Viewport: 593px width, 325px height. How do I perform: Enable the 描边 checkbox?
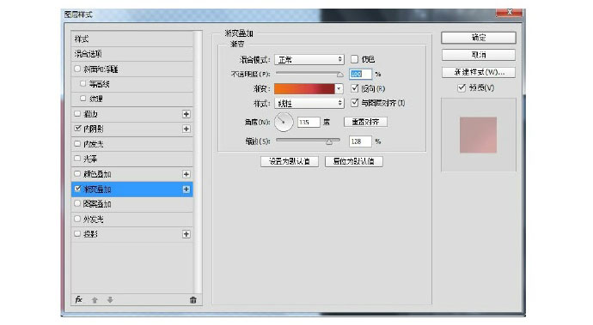77,113
